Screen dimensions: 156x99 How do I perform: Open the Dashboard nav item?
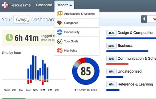[44, 5]
